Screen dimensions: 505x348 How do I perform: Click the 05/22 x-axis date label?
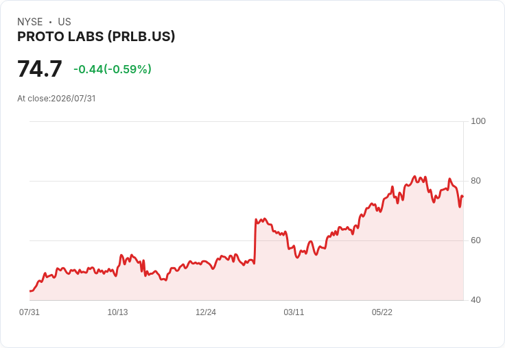click(x=382, y=312)
